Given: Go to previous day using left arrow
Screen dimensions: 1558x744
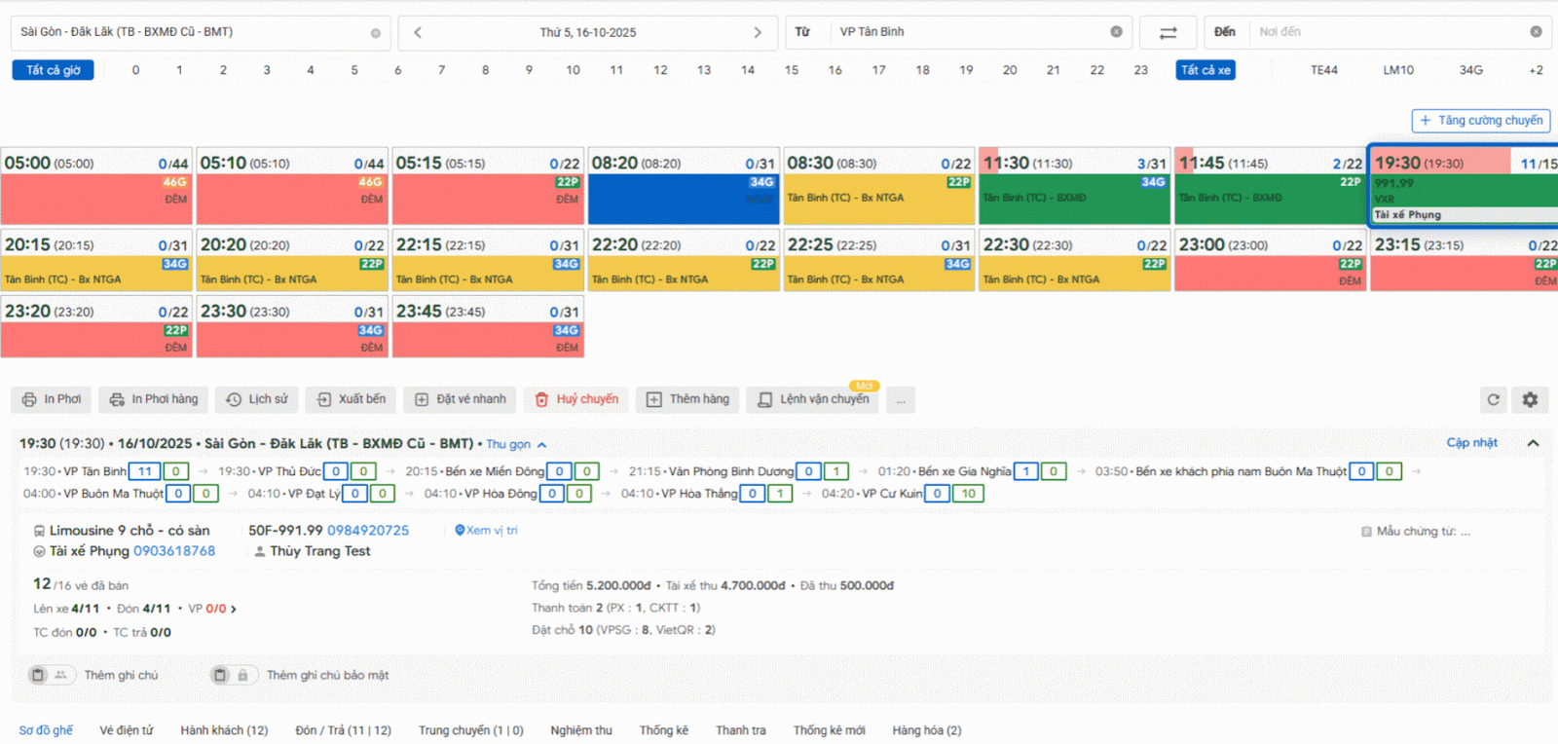Looking at the screenshot, I should [x=418, y=32].
